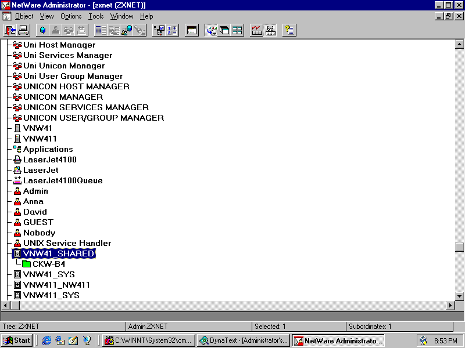Click the 1-2 plus/minus sort toolbar icon
Image resolution: width=465 pixels, height=348 pixels.
[x=171, y=30]
